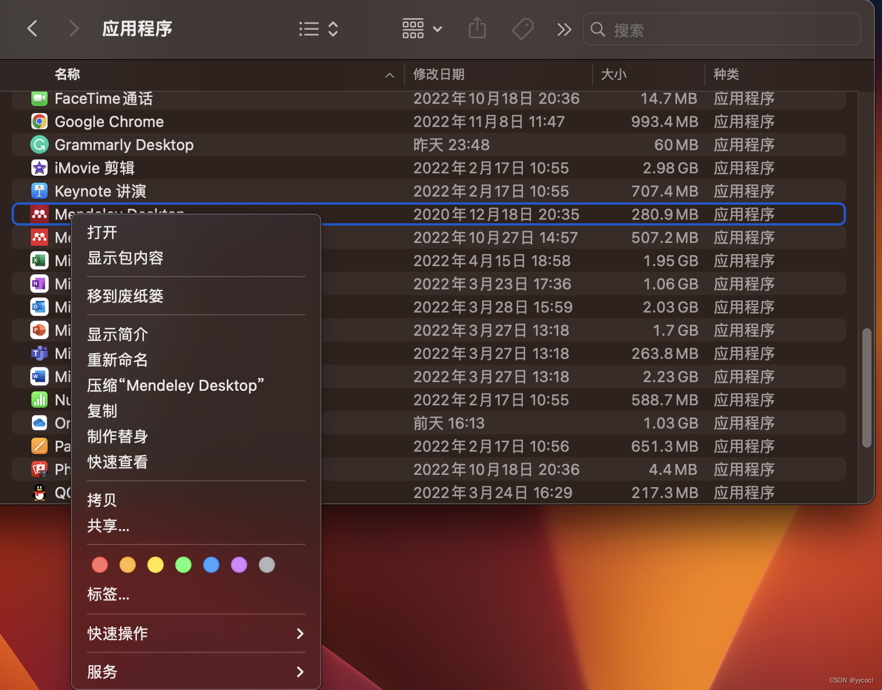This screenshot has width=882, height=690.
Task: Choose 共享... from the context menu
Action: 196,526
